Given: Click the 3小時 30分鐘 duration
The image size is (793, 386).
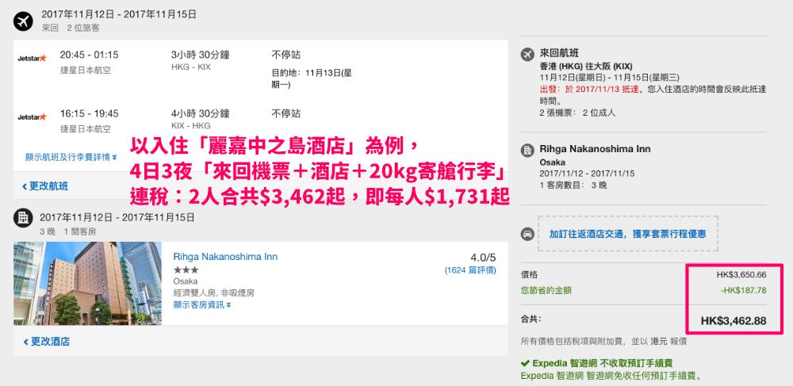Looking at the screenshot, I should pyautogui.click(x=201, y=55).
